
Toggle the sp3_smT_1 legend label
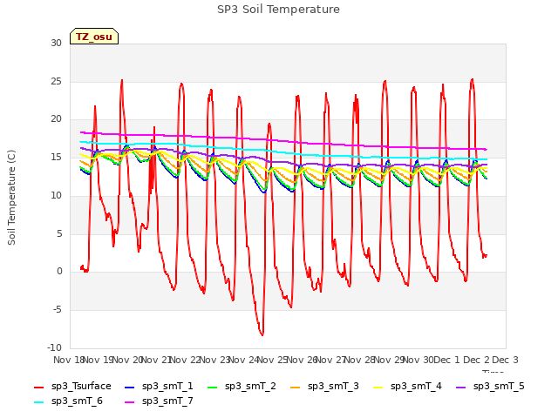167,387
